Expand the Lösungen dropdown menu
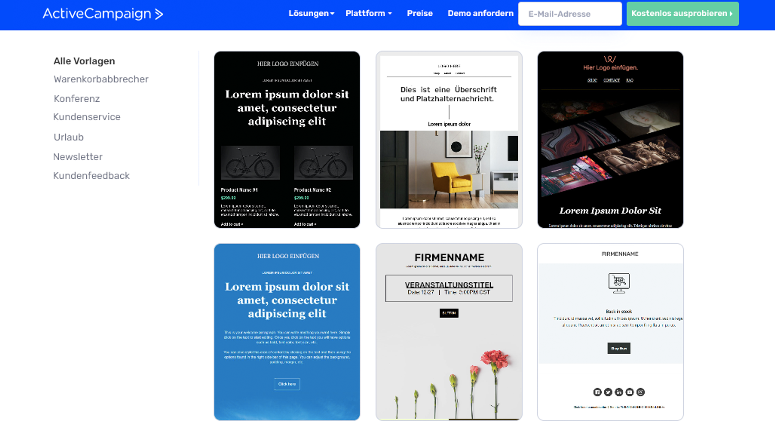This screenshot has height=426, width=775. pyautogui.click(x=311, y=13)
